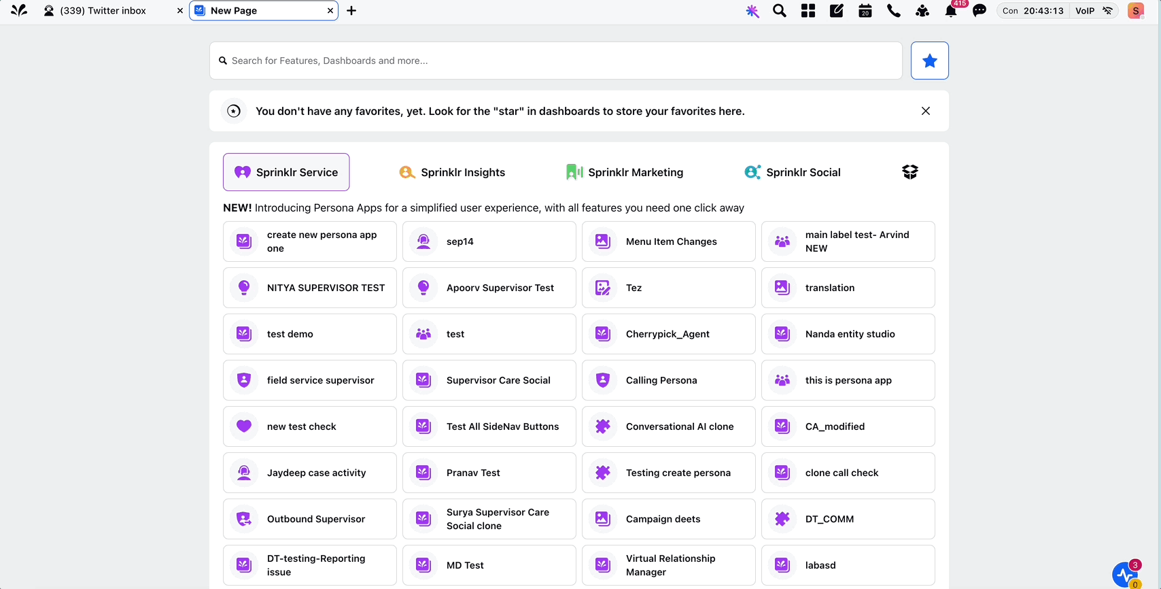This screenshot has width=1161, height=589.
Task: Click the stacked boxes icon beside Sprinklr Social
Action: click(910, 172)
